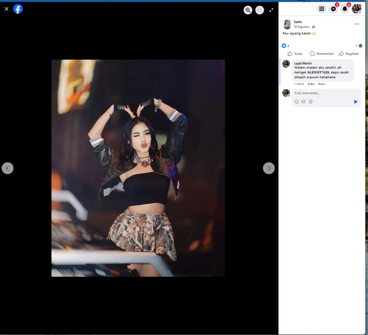Open Messenger chats
The image size is (368, 335).
click(333, 9)
